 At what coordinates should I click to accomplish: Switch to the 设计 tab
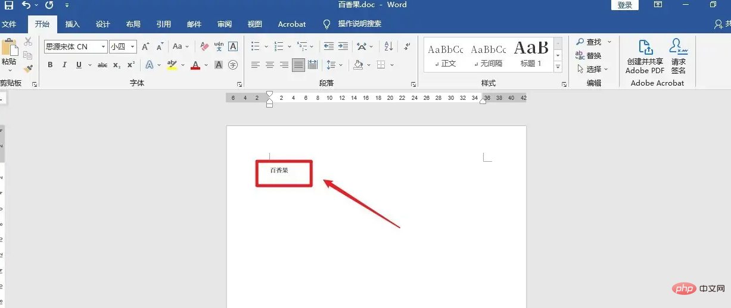click(x=103, y=24)
